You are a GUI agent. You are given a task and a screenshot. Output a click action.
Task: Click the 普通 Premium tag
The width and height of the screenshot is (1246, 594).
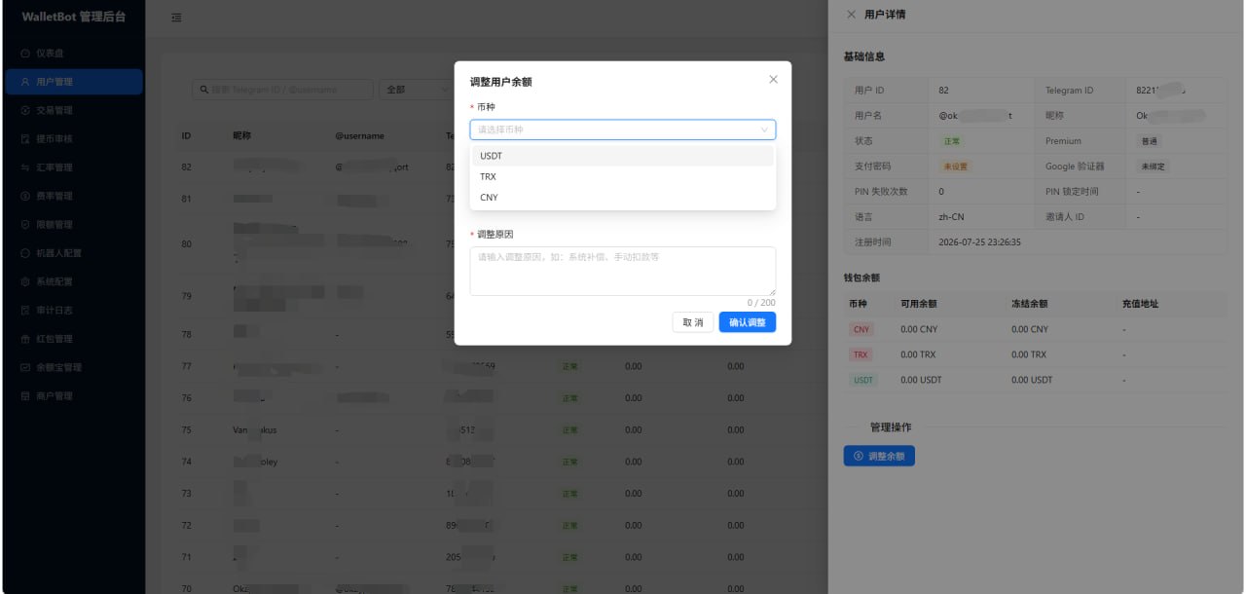pos(1149,141)
